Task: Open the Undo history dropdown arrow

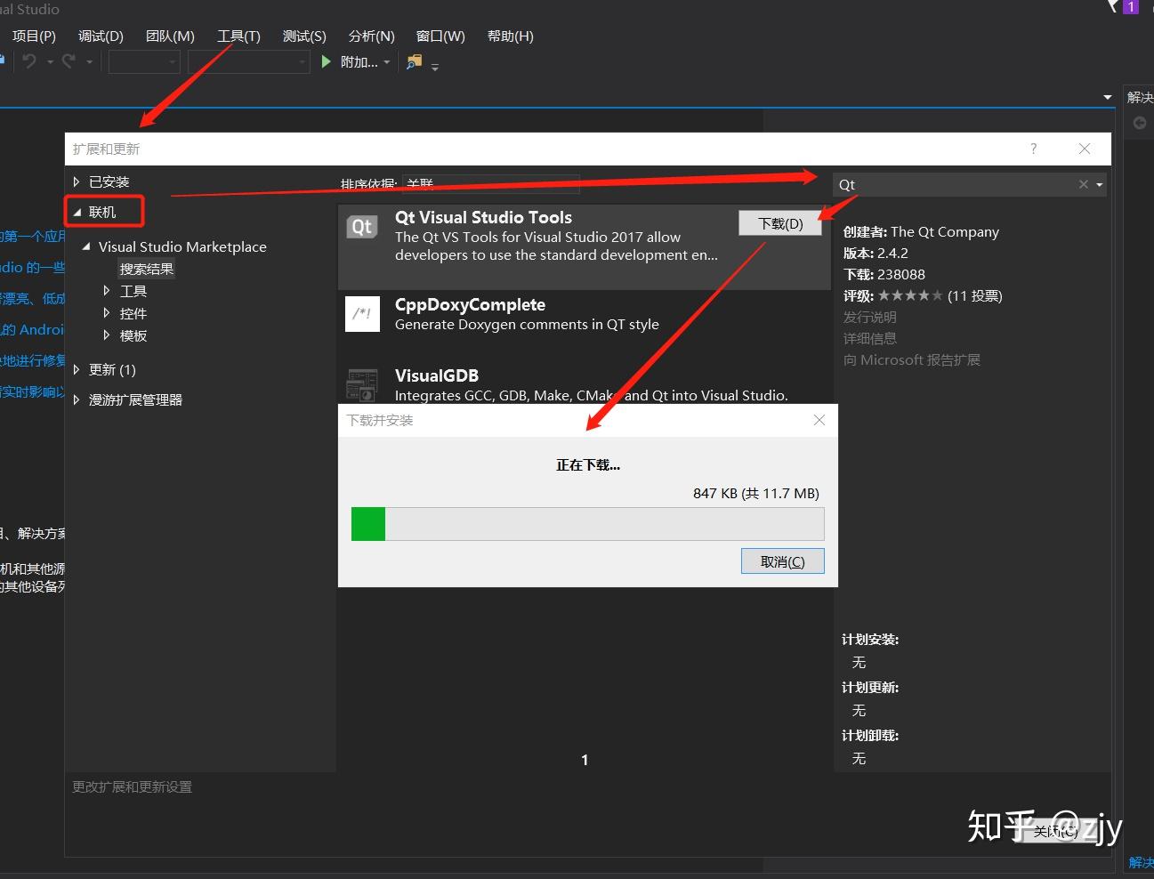Action: (x=50, y=62)
